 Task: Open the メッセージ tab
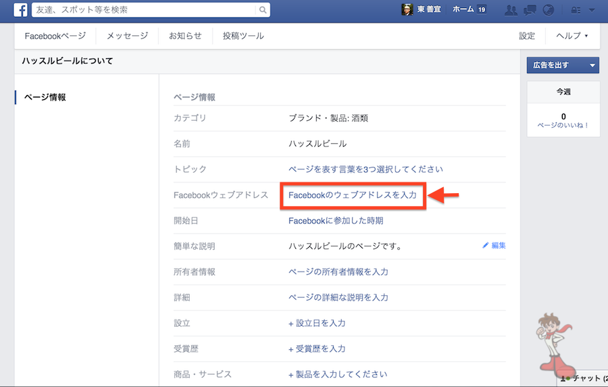point(127,36)
